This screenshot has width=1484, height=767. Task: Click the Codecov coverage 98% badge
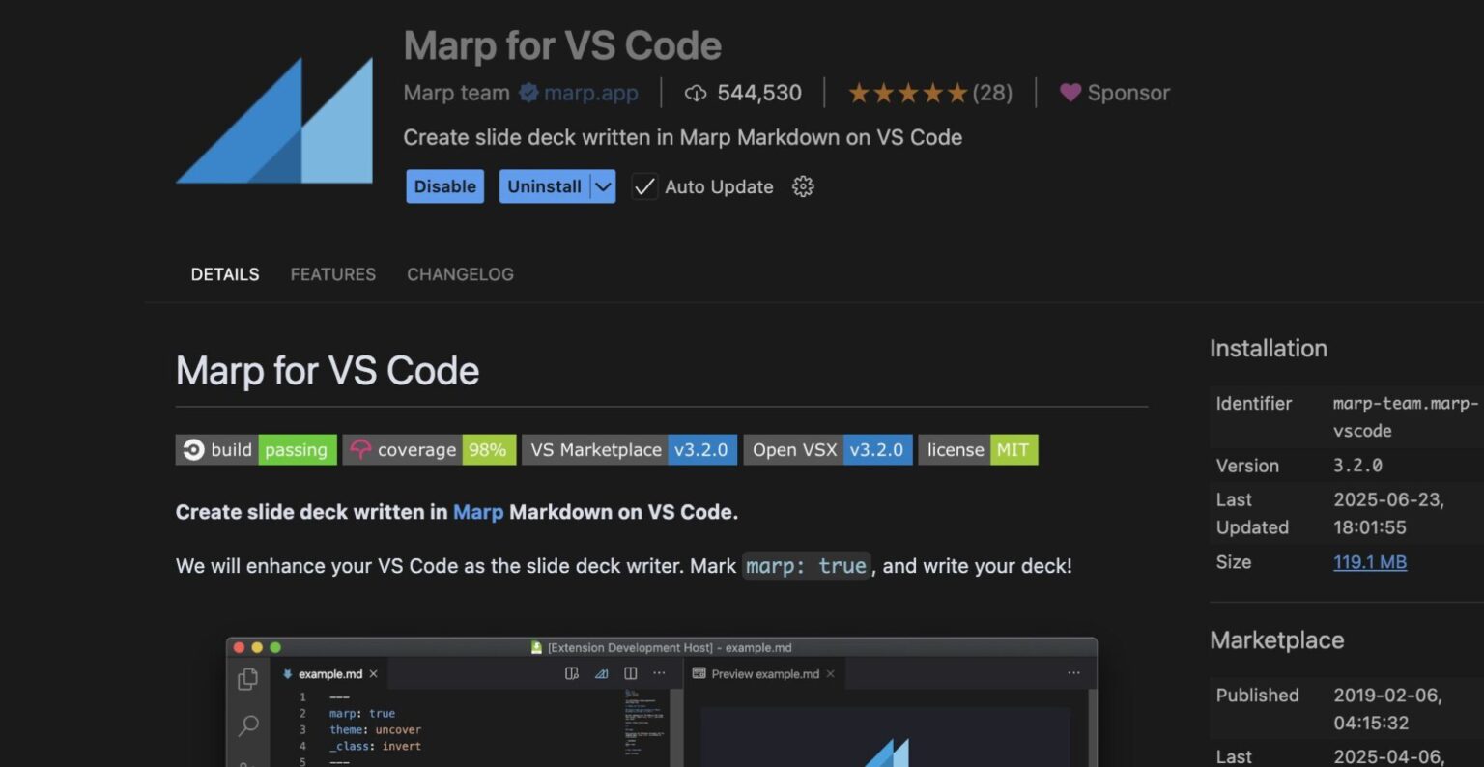(x=429, y=450)
